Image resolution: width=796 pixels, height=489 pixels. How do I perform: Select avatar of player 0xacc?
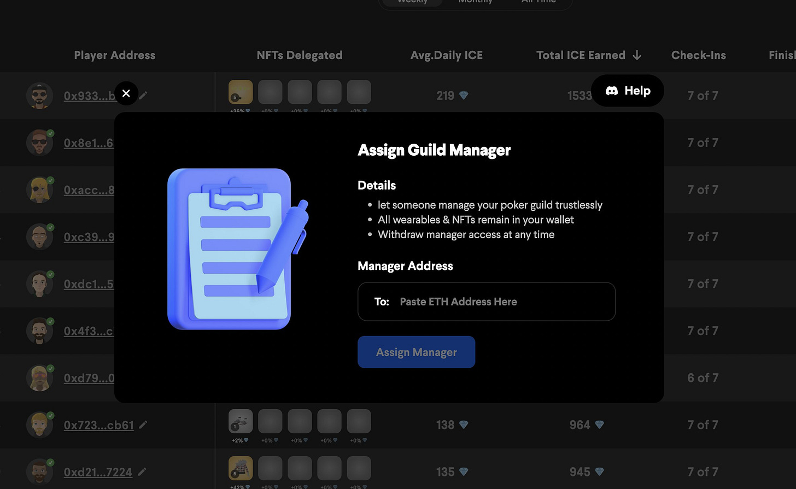(x=39, y=190)
